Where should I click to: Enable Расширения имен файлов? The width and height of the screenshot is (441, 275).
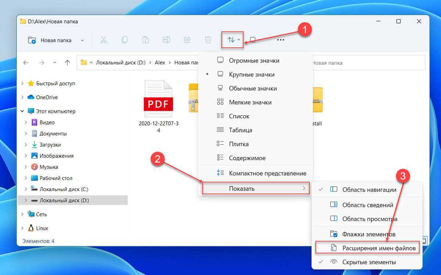point(367,248)
